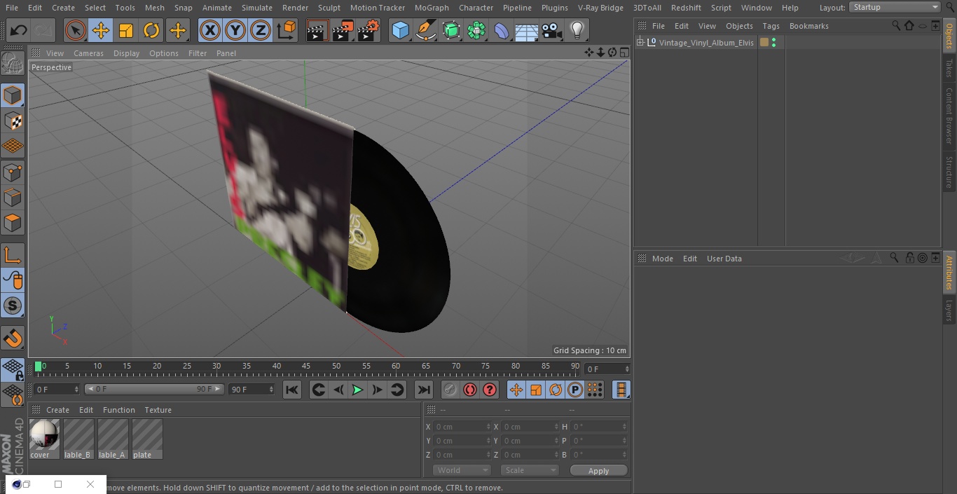
Task: Open the Simulate menu
Action: tap(257, 8)
